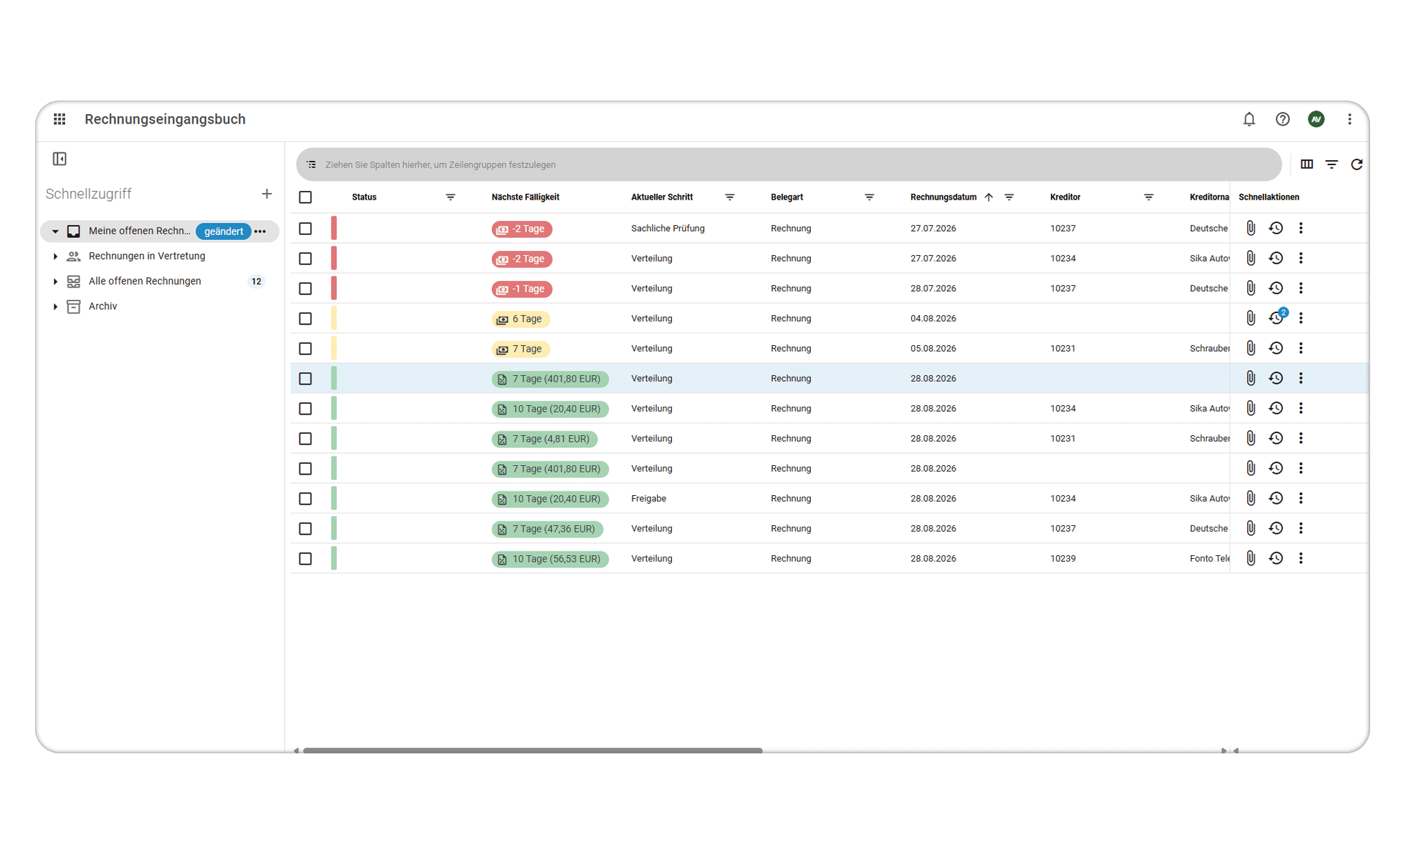
Task: Tick the checkbox of the -1 Tage row
Action: click(305, 288)
